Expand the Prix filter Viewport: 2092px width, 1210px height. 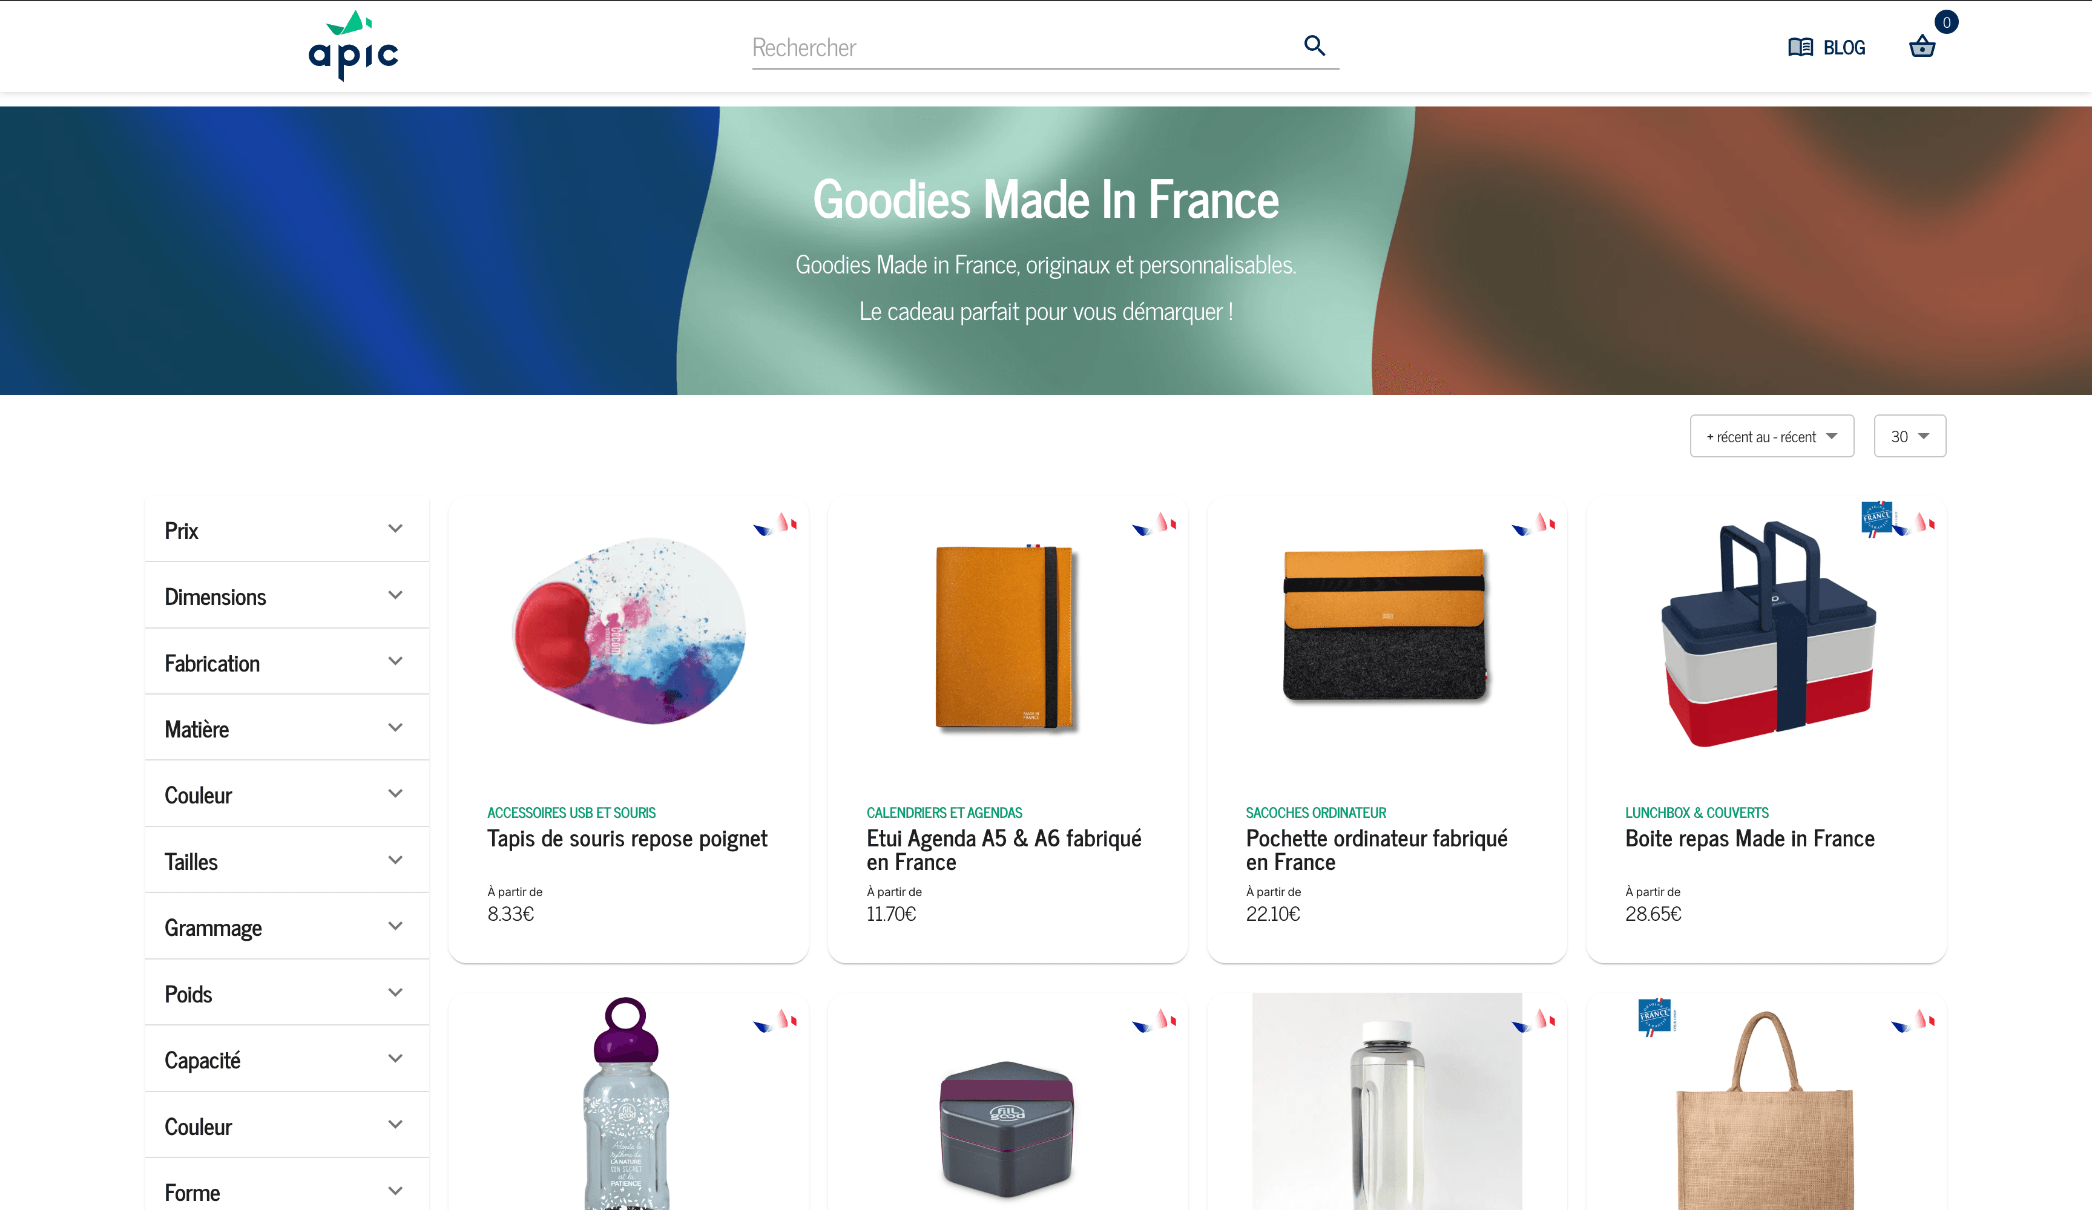(286, 529)
